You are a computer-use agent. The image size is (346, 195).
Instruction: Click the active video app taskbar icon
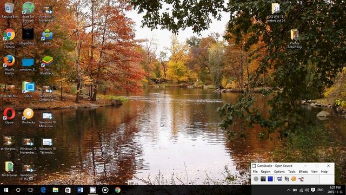pyautogui.click(x=92, y=190)
